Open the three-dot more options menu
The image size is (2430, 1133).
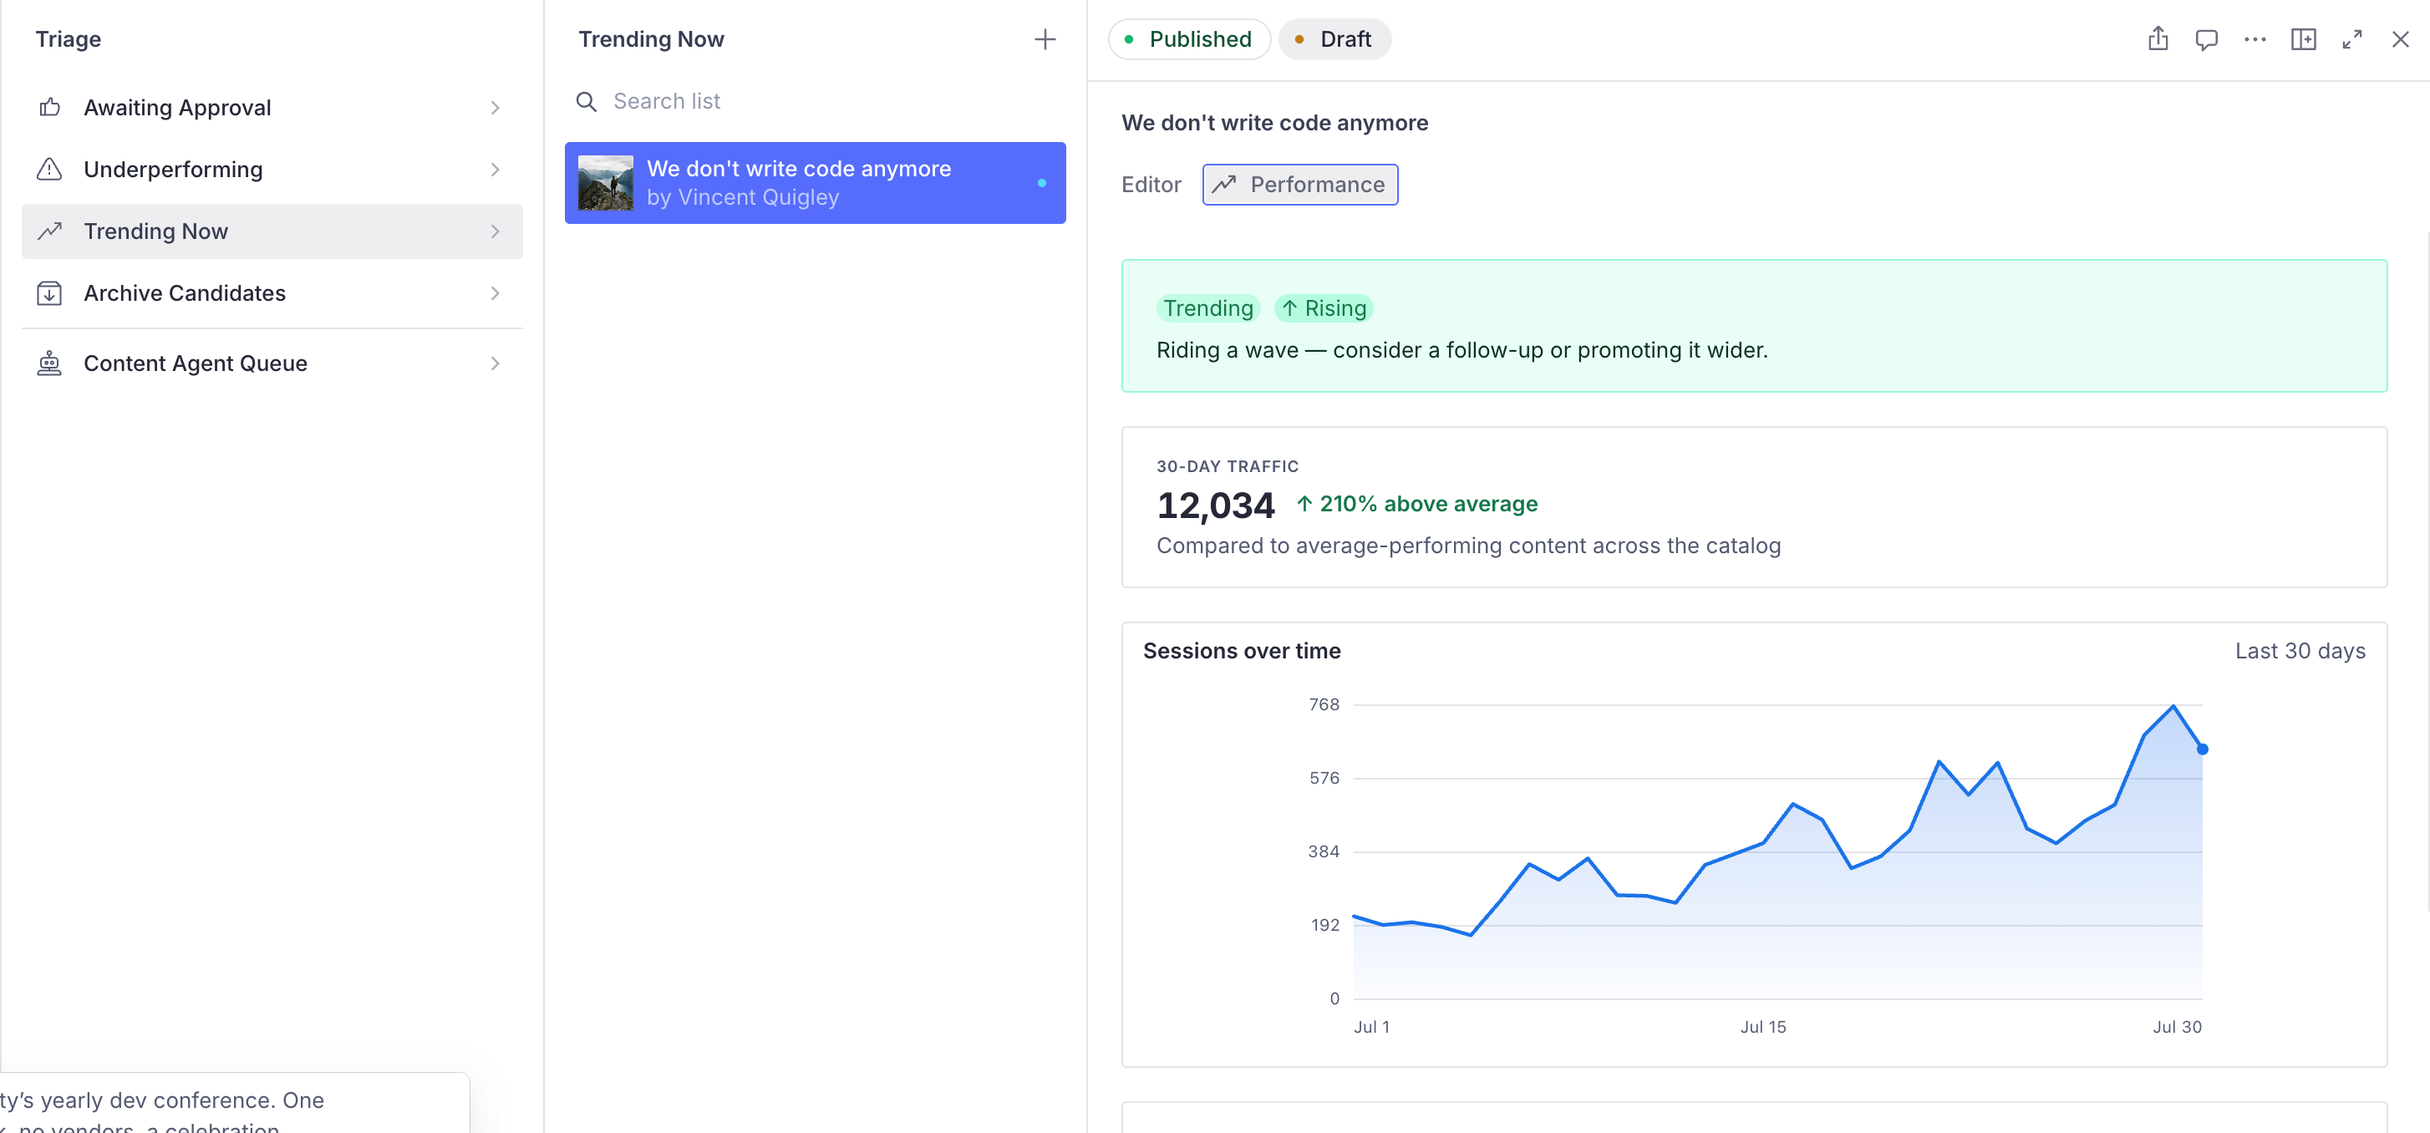[x=2255, y=38]
